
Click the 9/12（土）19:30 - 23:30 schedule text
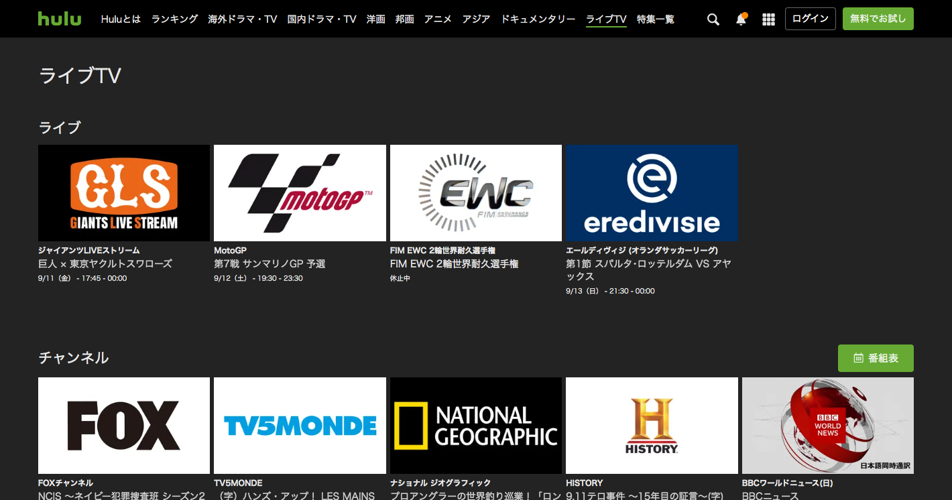point(258,278)
